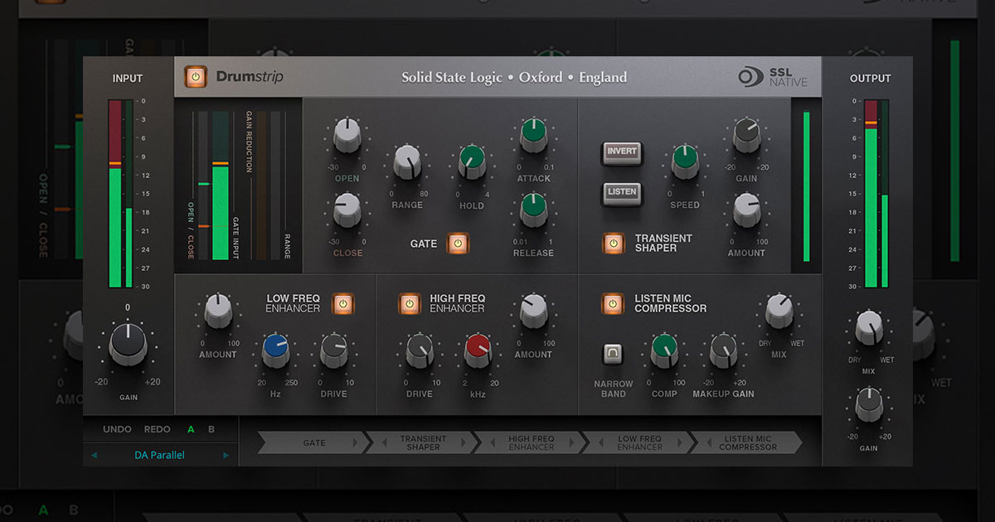Toggle the Drumstrip header power icon

click(197, 76)
